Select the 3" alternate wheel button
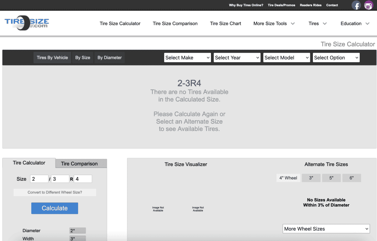377x241 pixels. click(311, 178)
